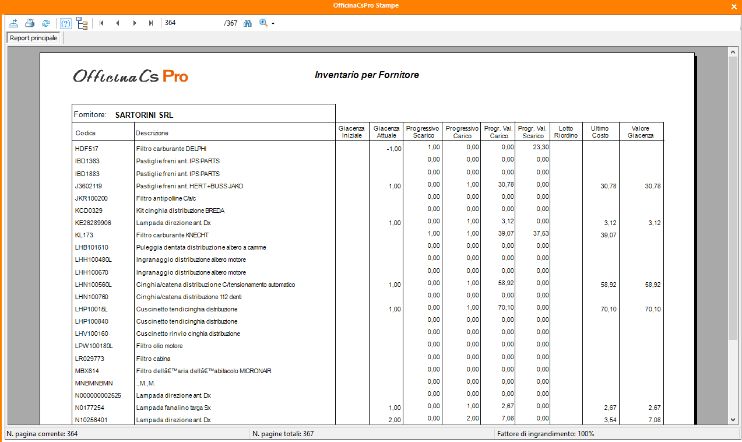
Task: Click Filtro carburante KNECHT description
Action: click(173, 235)
